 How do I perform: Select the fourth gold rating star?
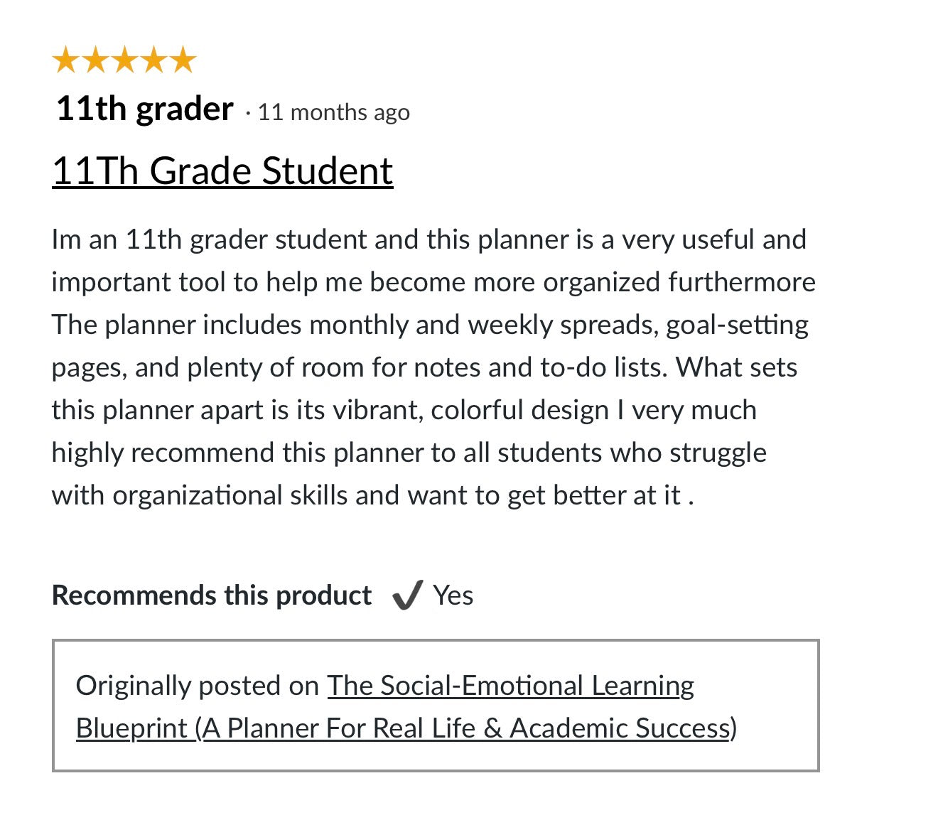coord(153,60)
